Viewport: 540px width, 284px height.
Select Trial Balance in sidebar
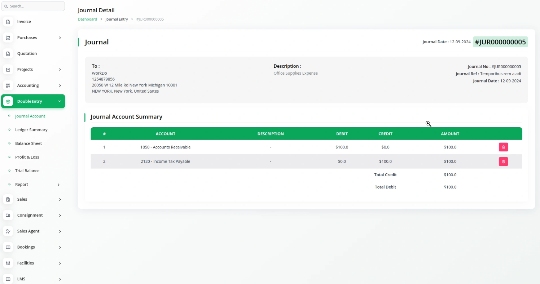(27, 171)
